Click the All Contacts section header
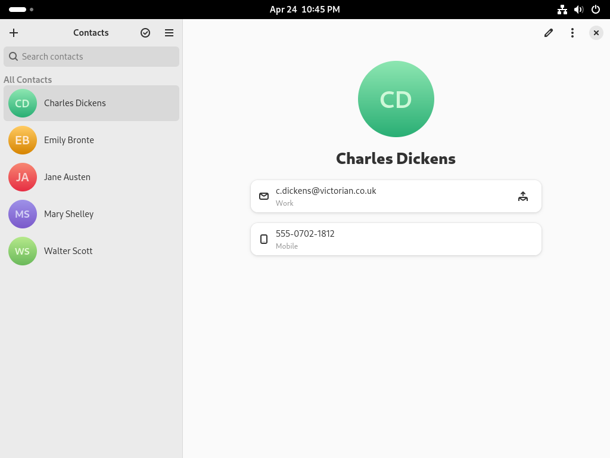610x458 pixels. tap(27, 80)
